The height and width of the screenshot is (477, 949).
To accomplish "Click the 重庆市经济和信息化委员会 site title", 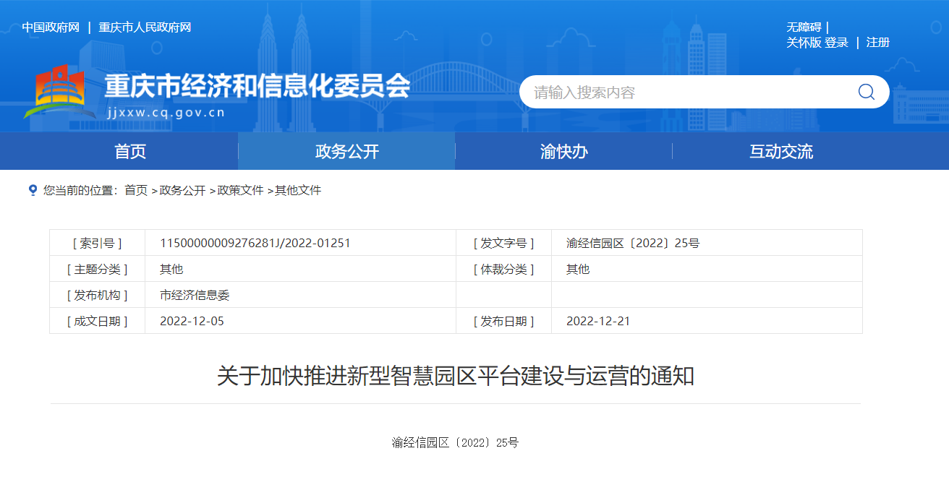I will [x=257, y=87].
